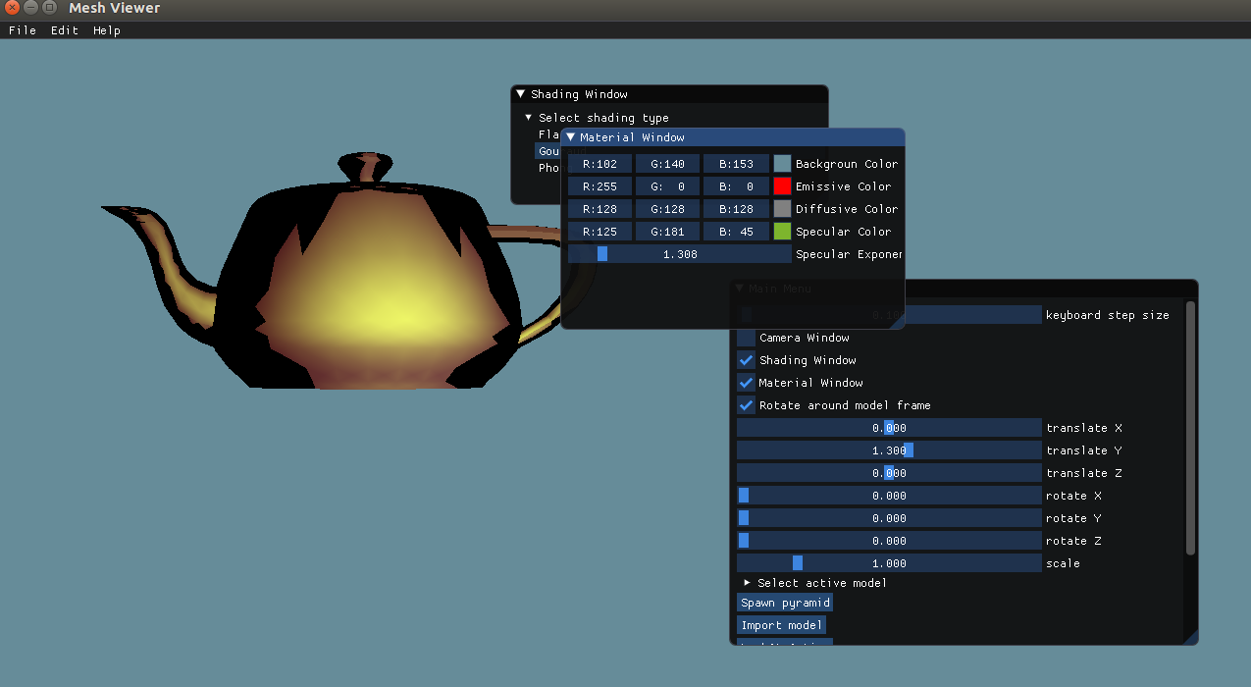This screenshot has height=687, width=1251.
Task: Click the Main Menu vertical scrollbar
Action: pyautogui.click(x=1191, y=428)
